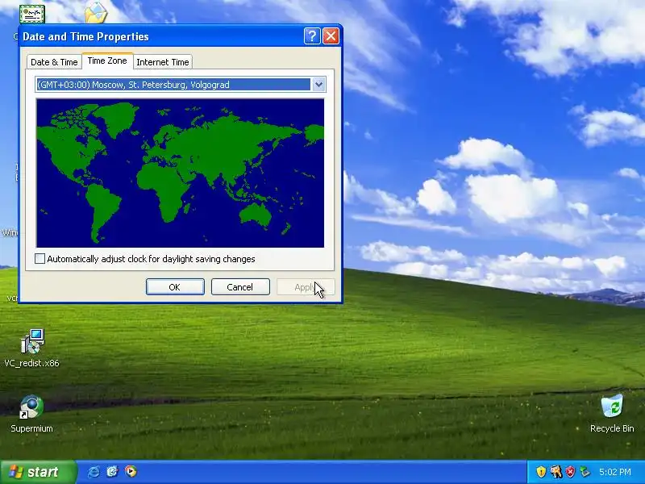Close the Date and Time Properties dialog
Viewport: 645px width, 484px height.
(331, 36)
